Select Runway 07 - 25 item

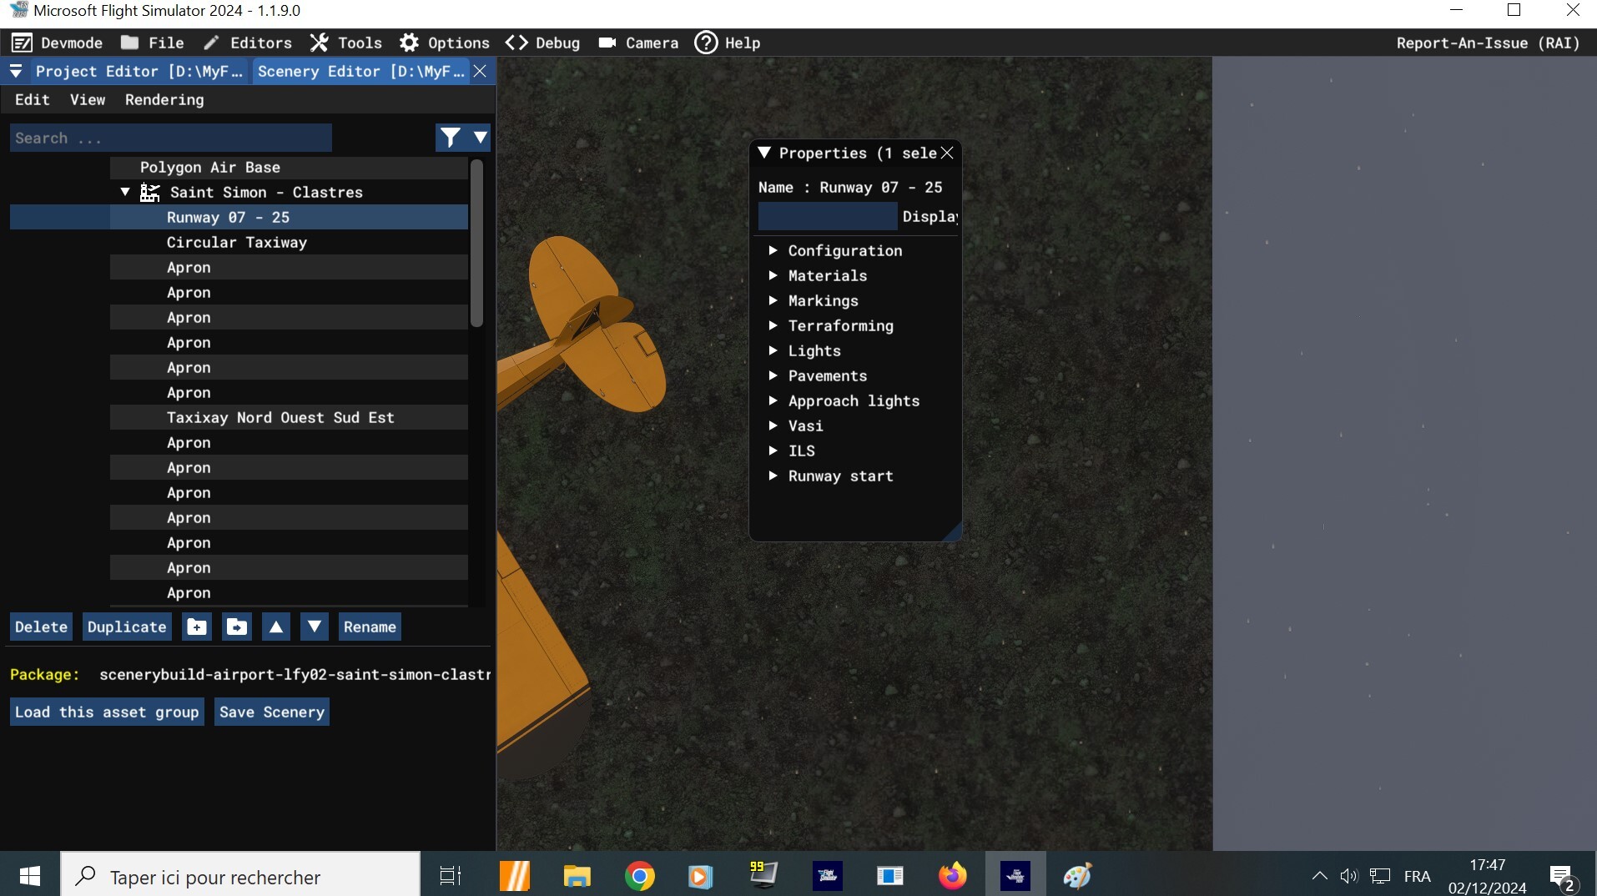pos(289,218)
